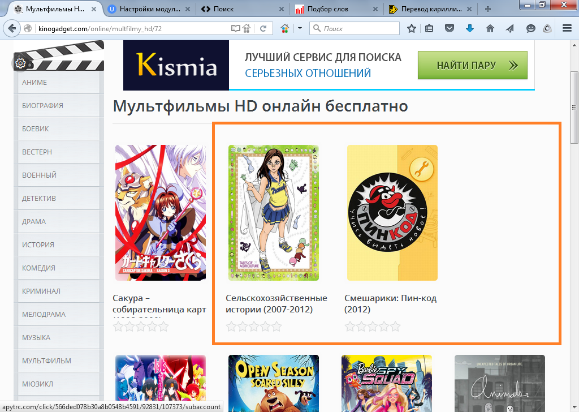Open the Tales of Agriculture poster
This screenshot has height=412, width=579.
tap(274, 213)
